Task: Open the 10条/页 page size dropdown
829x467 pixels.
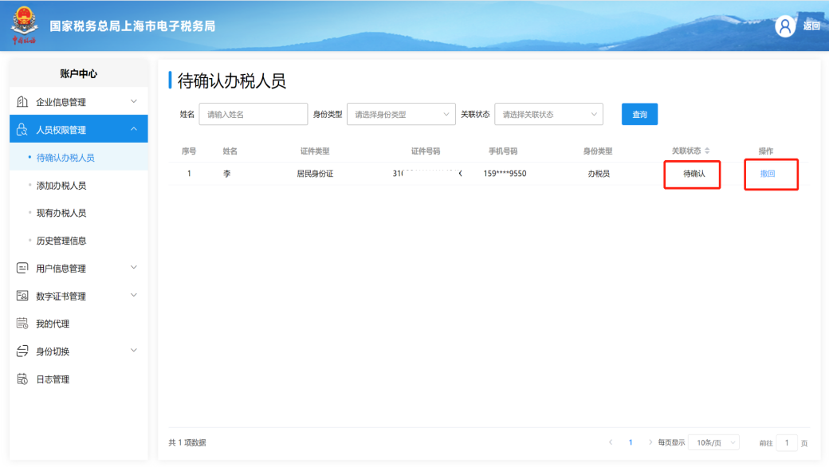Action: pos(713,443)
